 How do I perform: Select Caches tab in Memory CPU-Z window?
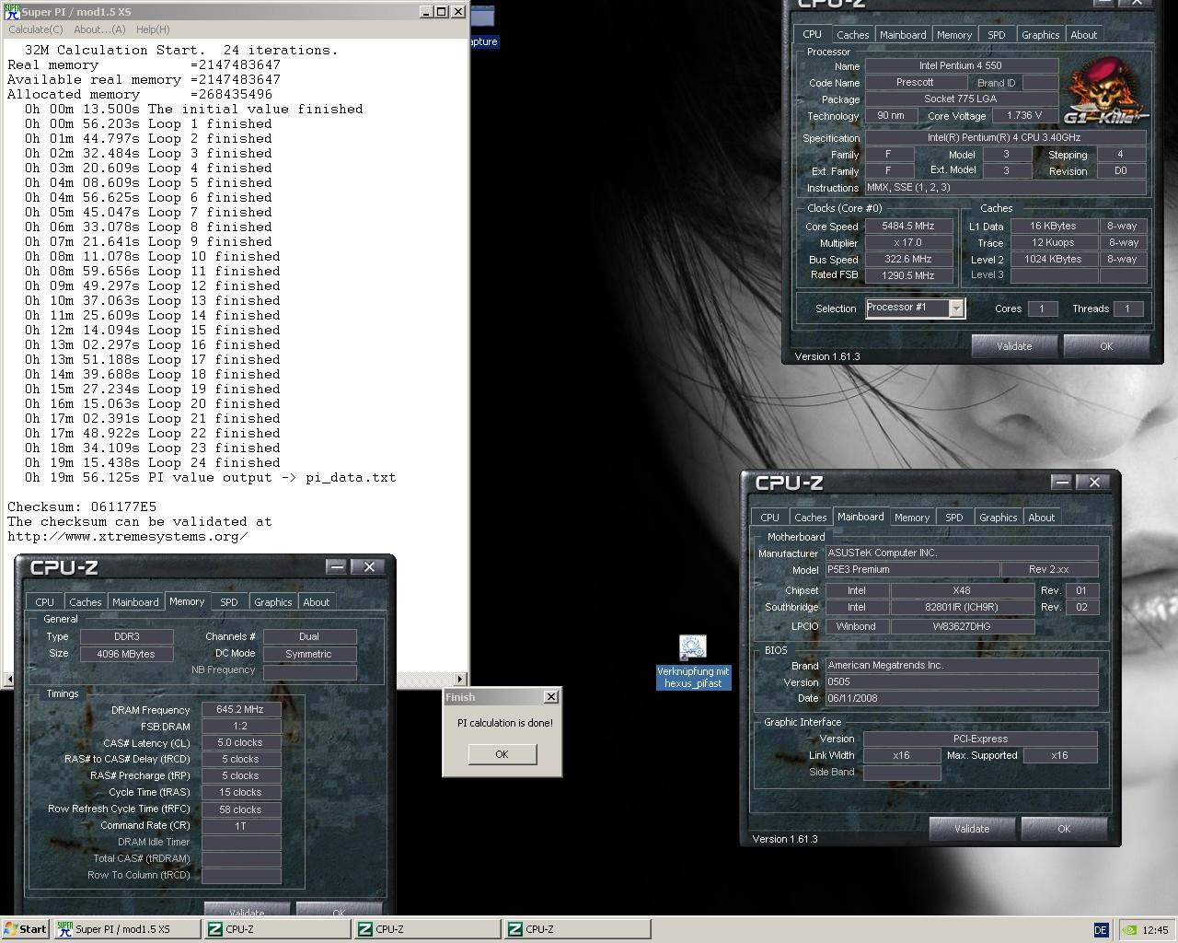click(x=85, y=602)
